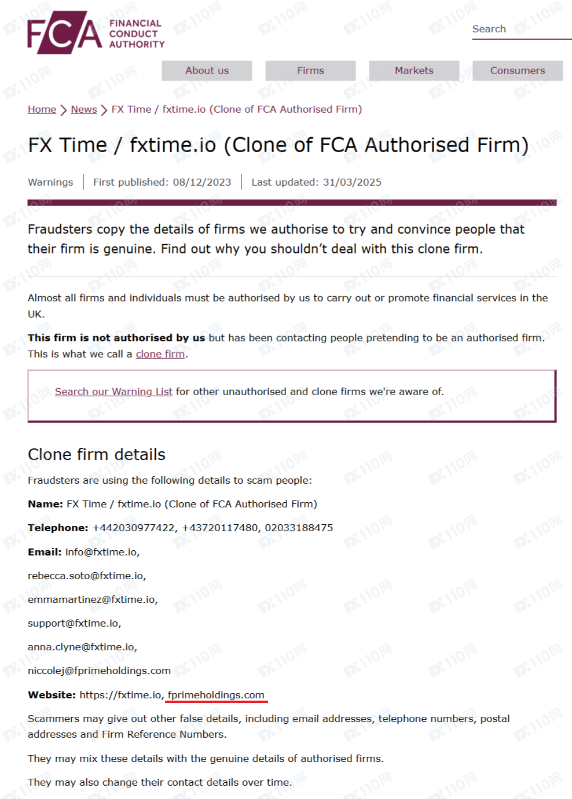Click the https://fxtime.io website text

click(120, 695)
